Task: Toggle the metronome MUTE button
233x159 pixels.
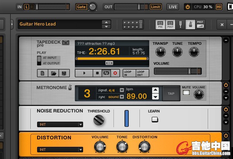Action: [x=186, y=93]
